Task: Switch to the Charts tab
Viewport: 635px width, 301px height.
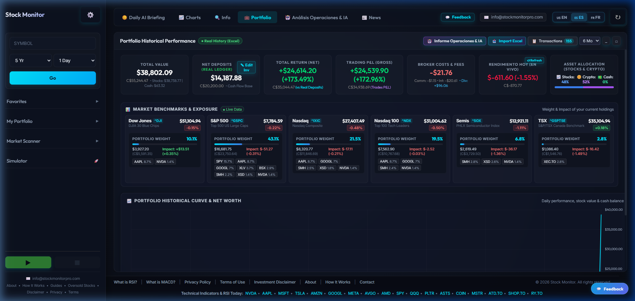Action: 190,18
